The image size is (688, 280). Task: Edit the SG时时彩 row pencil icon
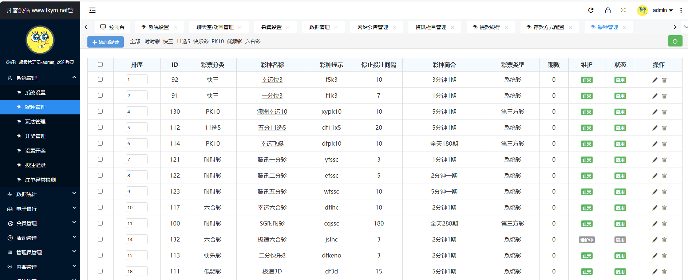click(x=655, y=224)
